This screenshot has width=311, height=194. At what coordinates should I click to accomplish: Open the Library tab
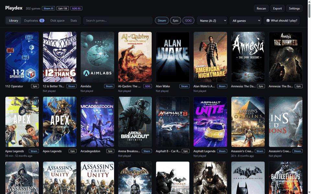tap(14, 21)
